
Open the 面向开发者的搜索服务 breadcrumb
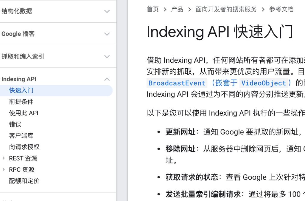pyautogui.click(x=226, y=9)
